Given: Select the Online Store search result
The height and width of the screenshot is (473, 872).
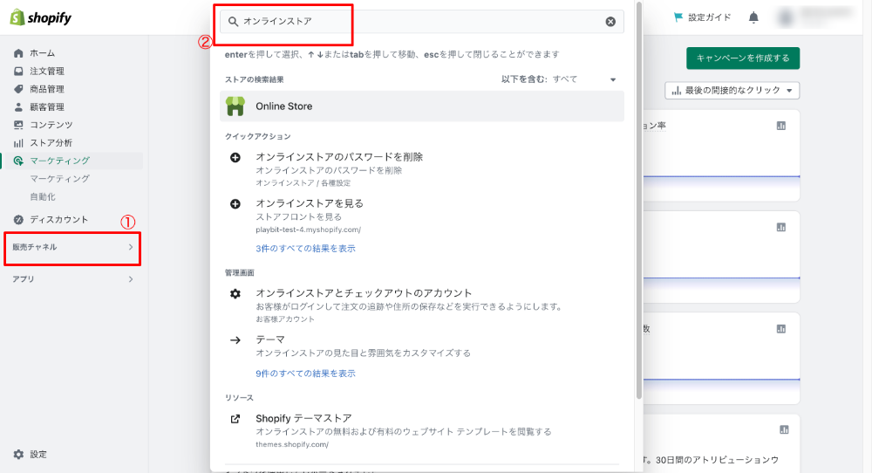Looking at the screenshot, I should pyautogui.click(x=421, y=106).
